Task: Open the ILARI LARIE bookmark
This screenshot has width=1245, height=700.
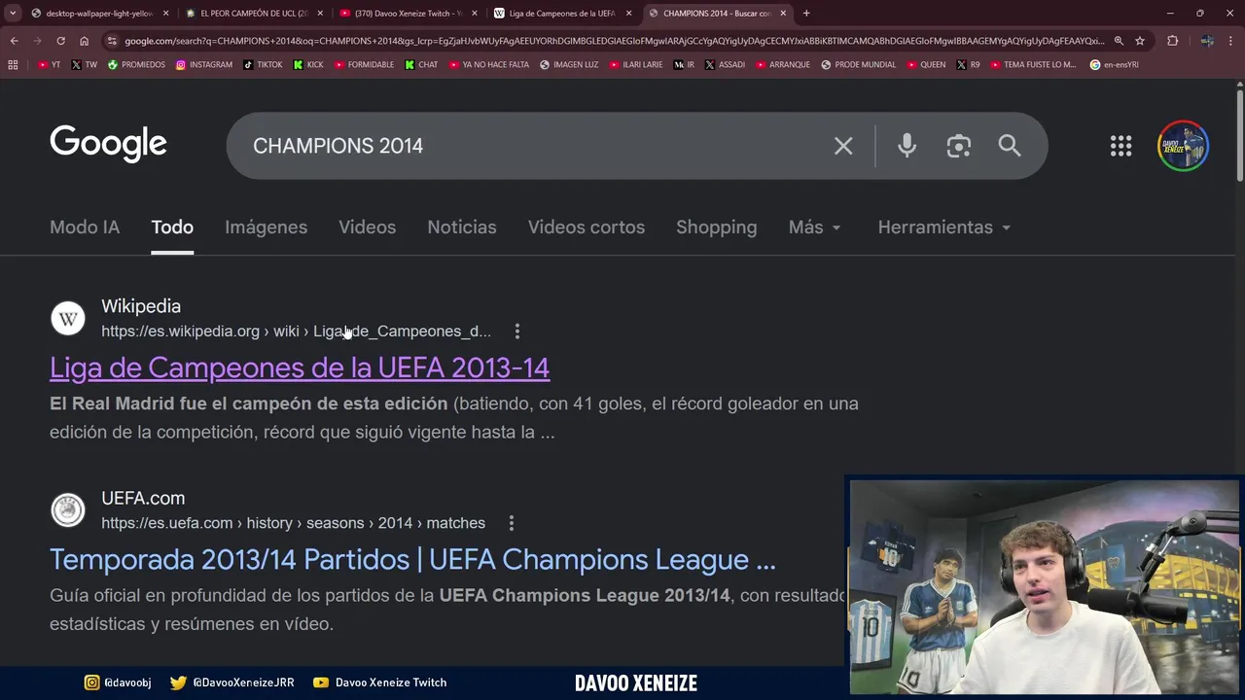Action: [635, 65]
